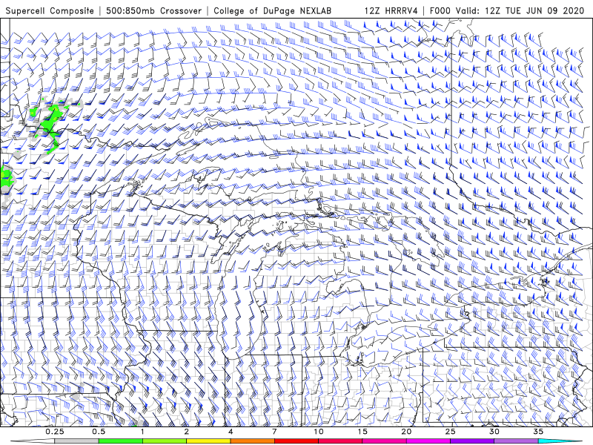Image resolution: width=593 pixels, height=445 pixels.
Task: Select the lime green 1–2 color bar segment
Action: pos(165,441)
